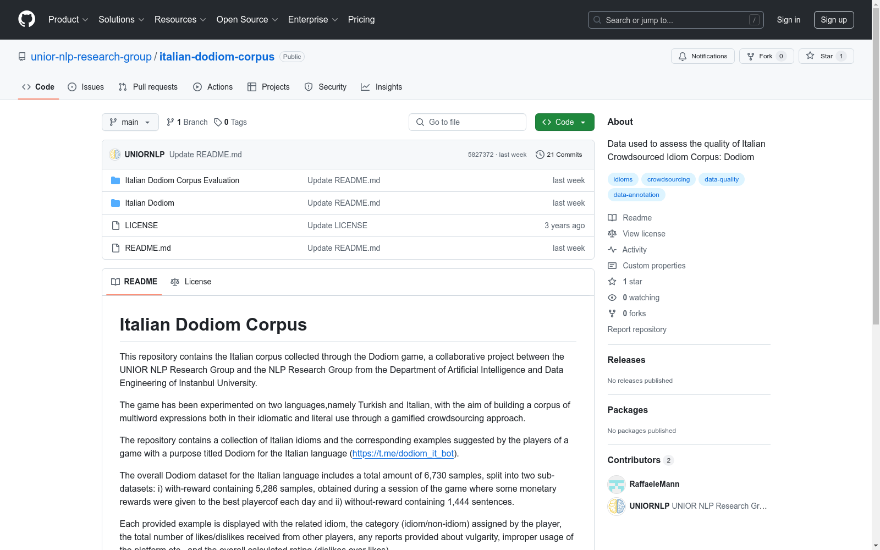This screenshot has height=550, width=880.
Task: Open the Italian Dodiom folder
Action: click(150, 203)
